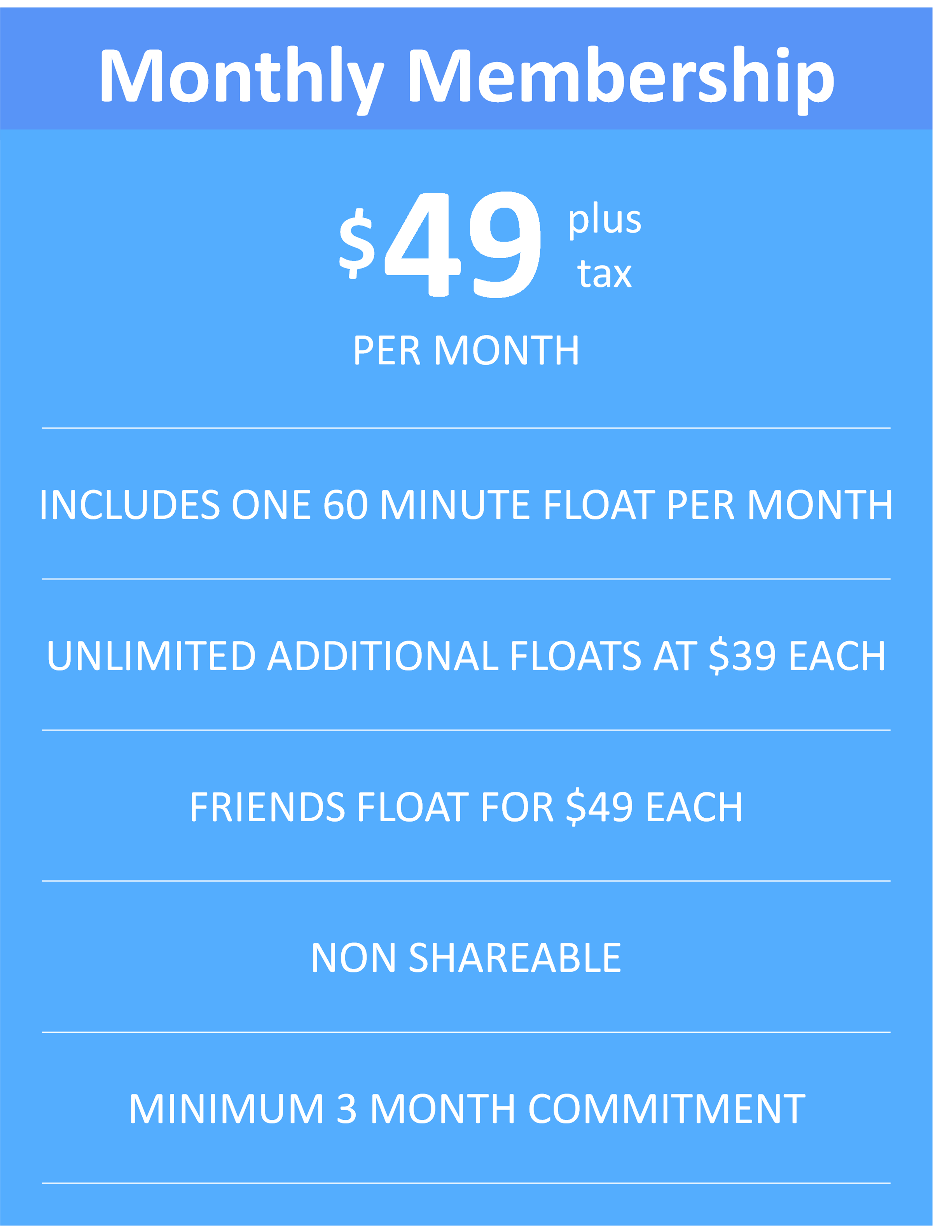Screen dimensions: 933x1226
Task: Click the word INCLUDES in the first feature line
Action: [130, 505]
